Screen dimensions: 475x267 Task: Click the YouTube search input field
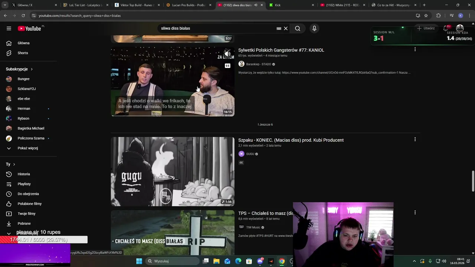(x=218, y=28)
